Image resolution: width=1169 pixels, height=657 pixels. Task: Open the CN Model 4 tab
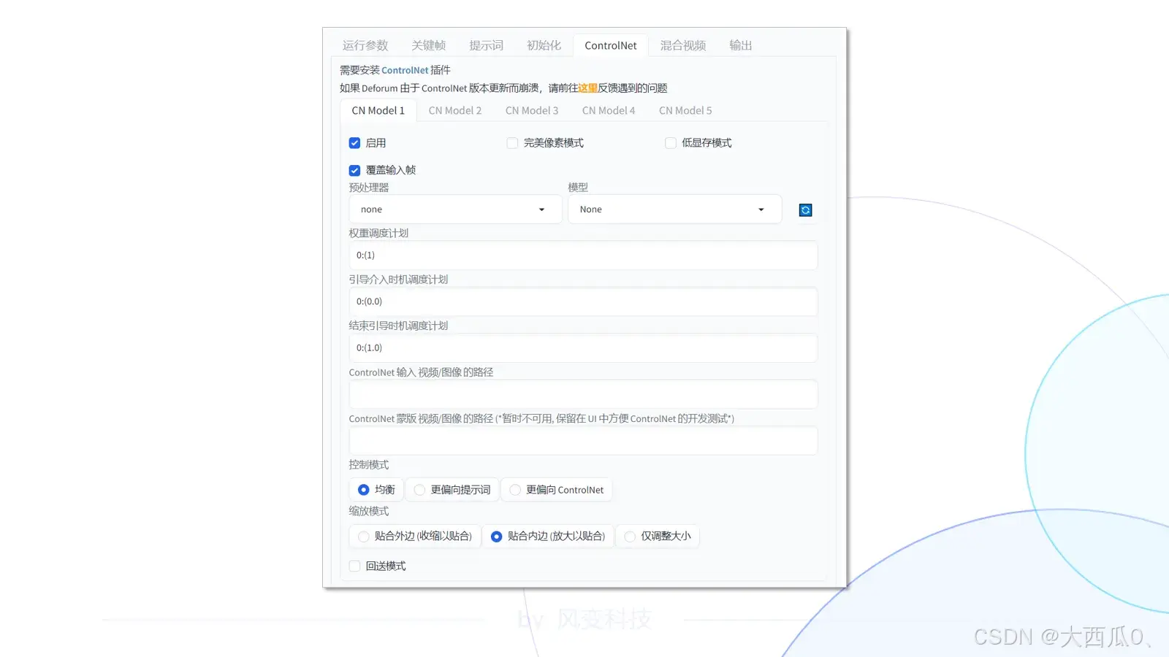coord(608,110)
